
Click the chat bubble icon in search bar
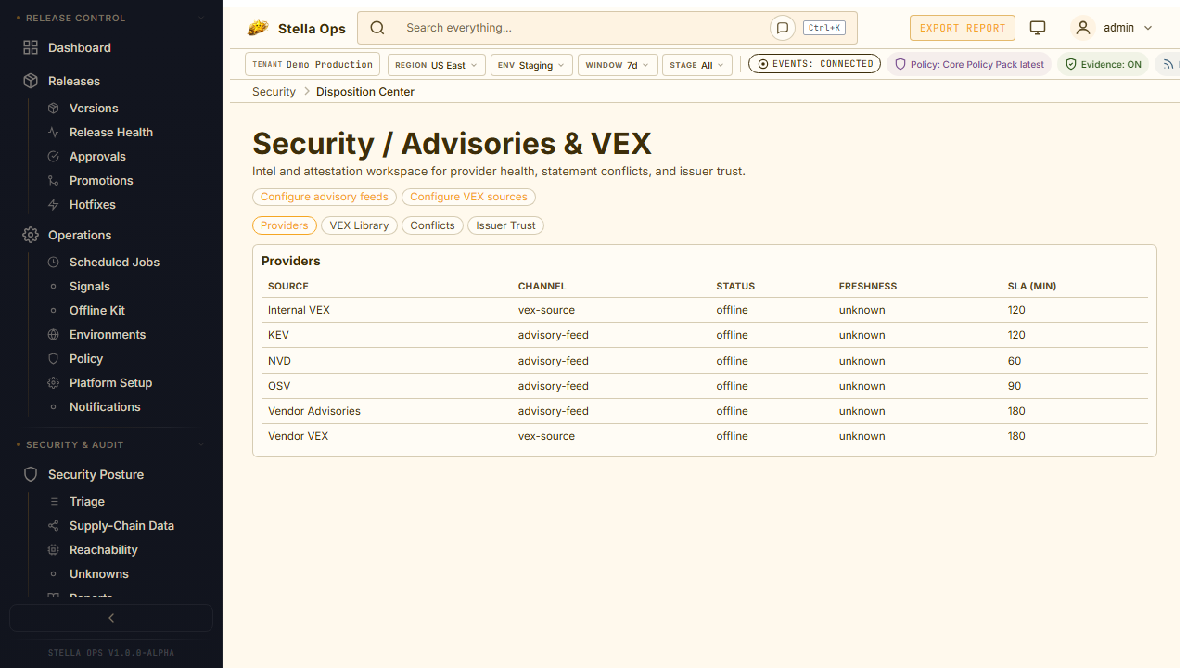coord(782,28)
